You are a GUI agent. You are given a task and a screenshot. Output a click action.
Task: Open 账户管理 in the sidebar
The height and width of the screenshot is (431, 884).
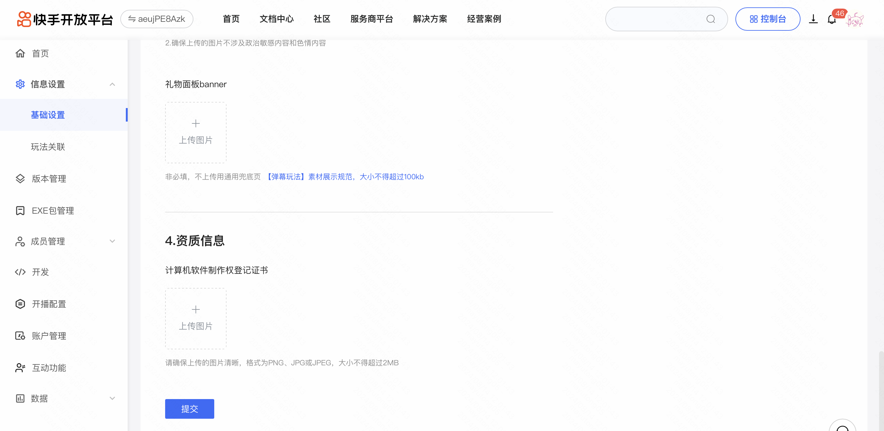click(49, 336)
